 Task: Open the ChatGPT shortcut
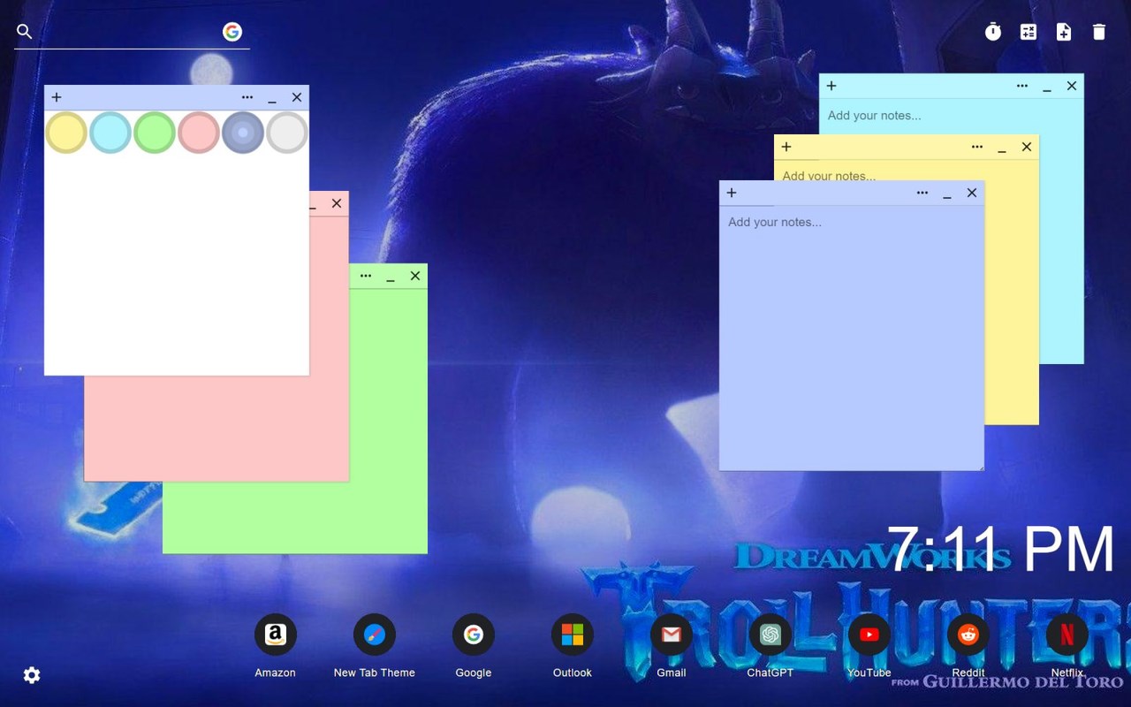(x=770, y=635)
